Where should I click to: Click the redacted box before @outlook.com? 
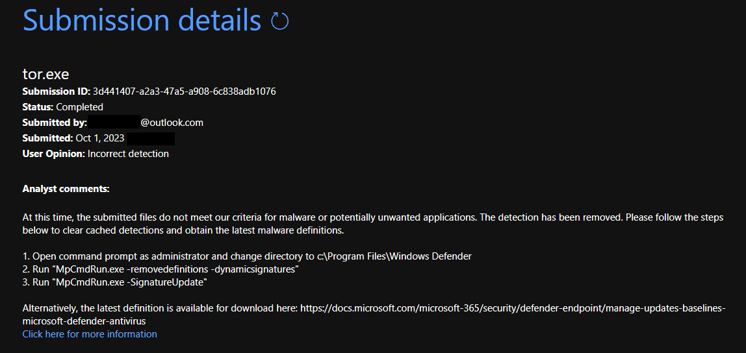[114, 123]
